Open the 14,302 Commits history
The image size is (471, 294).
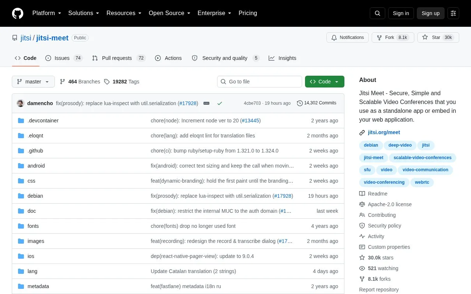tap(316, 103)
